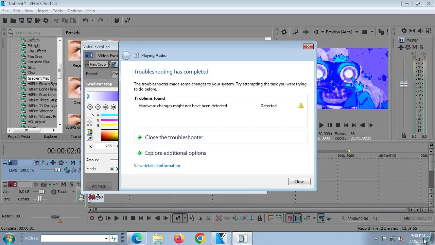The image size is (435, 245).
Task: Click the Master volume fader
Action: (404, 84)
